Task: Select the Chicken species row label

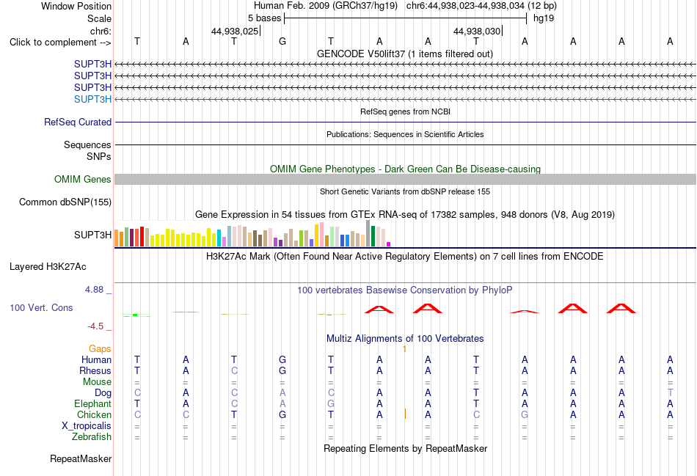Action: click(94, 414)
